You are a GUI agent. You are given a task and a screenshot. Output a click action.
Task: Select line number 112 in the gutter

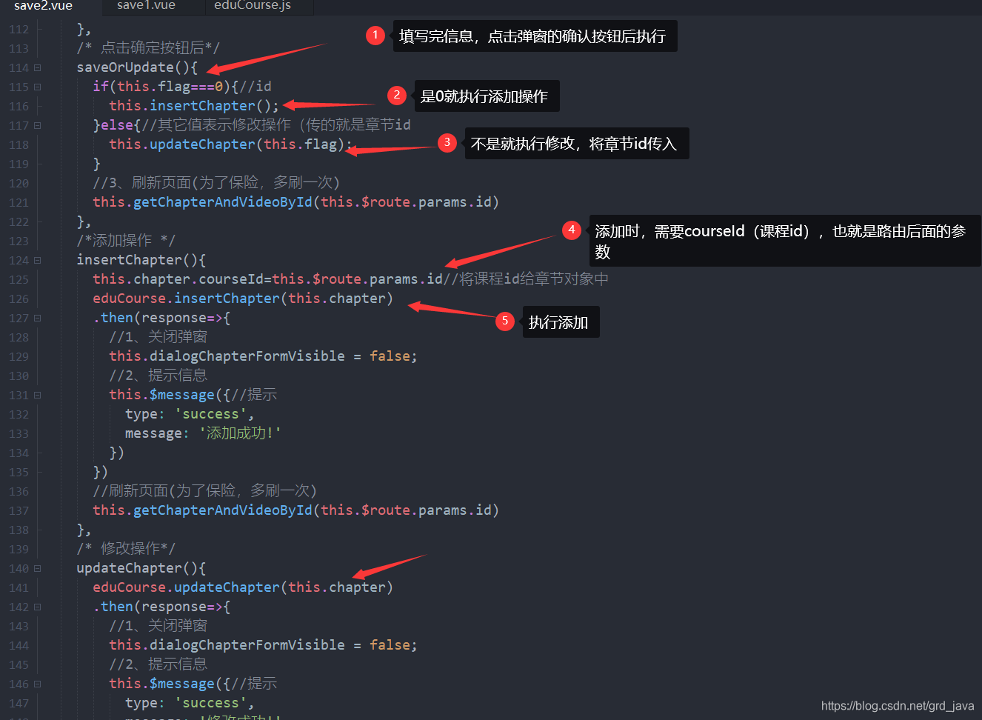(19, 30)
